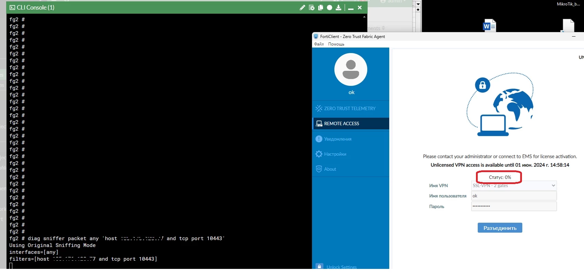This screenshot has width=584, height=273.
Task: Click the FortiClient shield icon in title bar
Action: (x=316, y=36)
